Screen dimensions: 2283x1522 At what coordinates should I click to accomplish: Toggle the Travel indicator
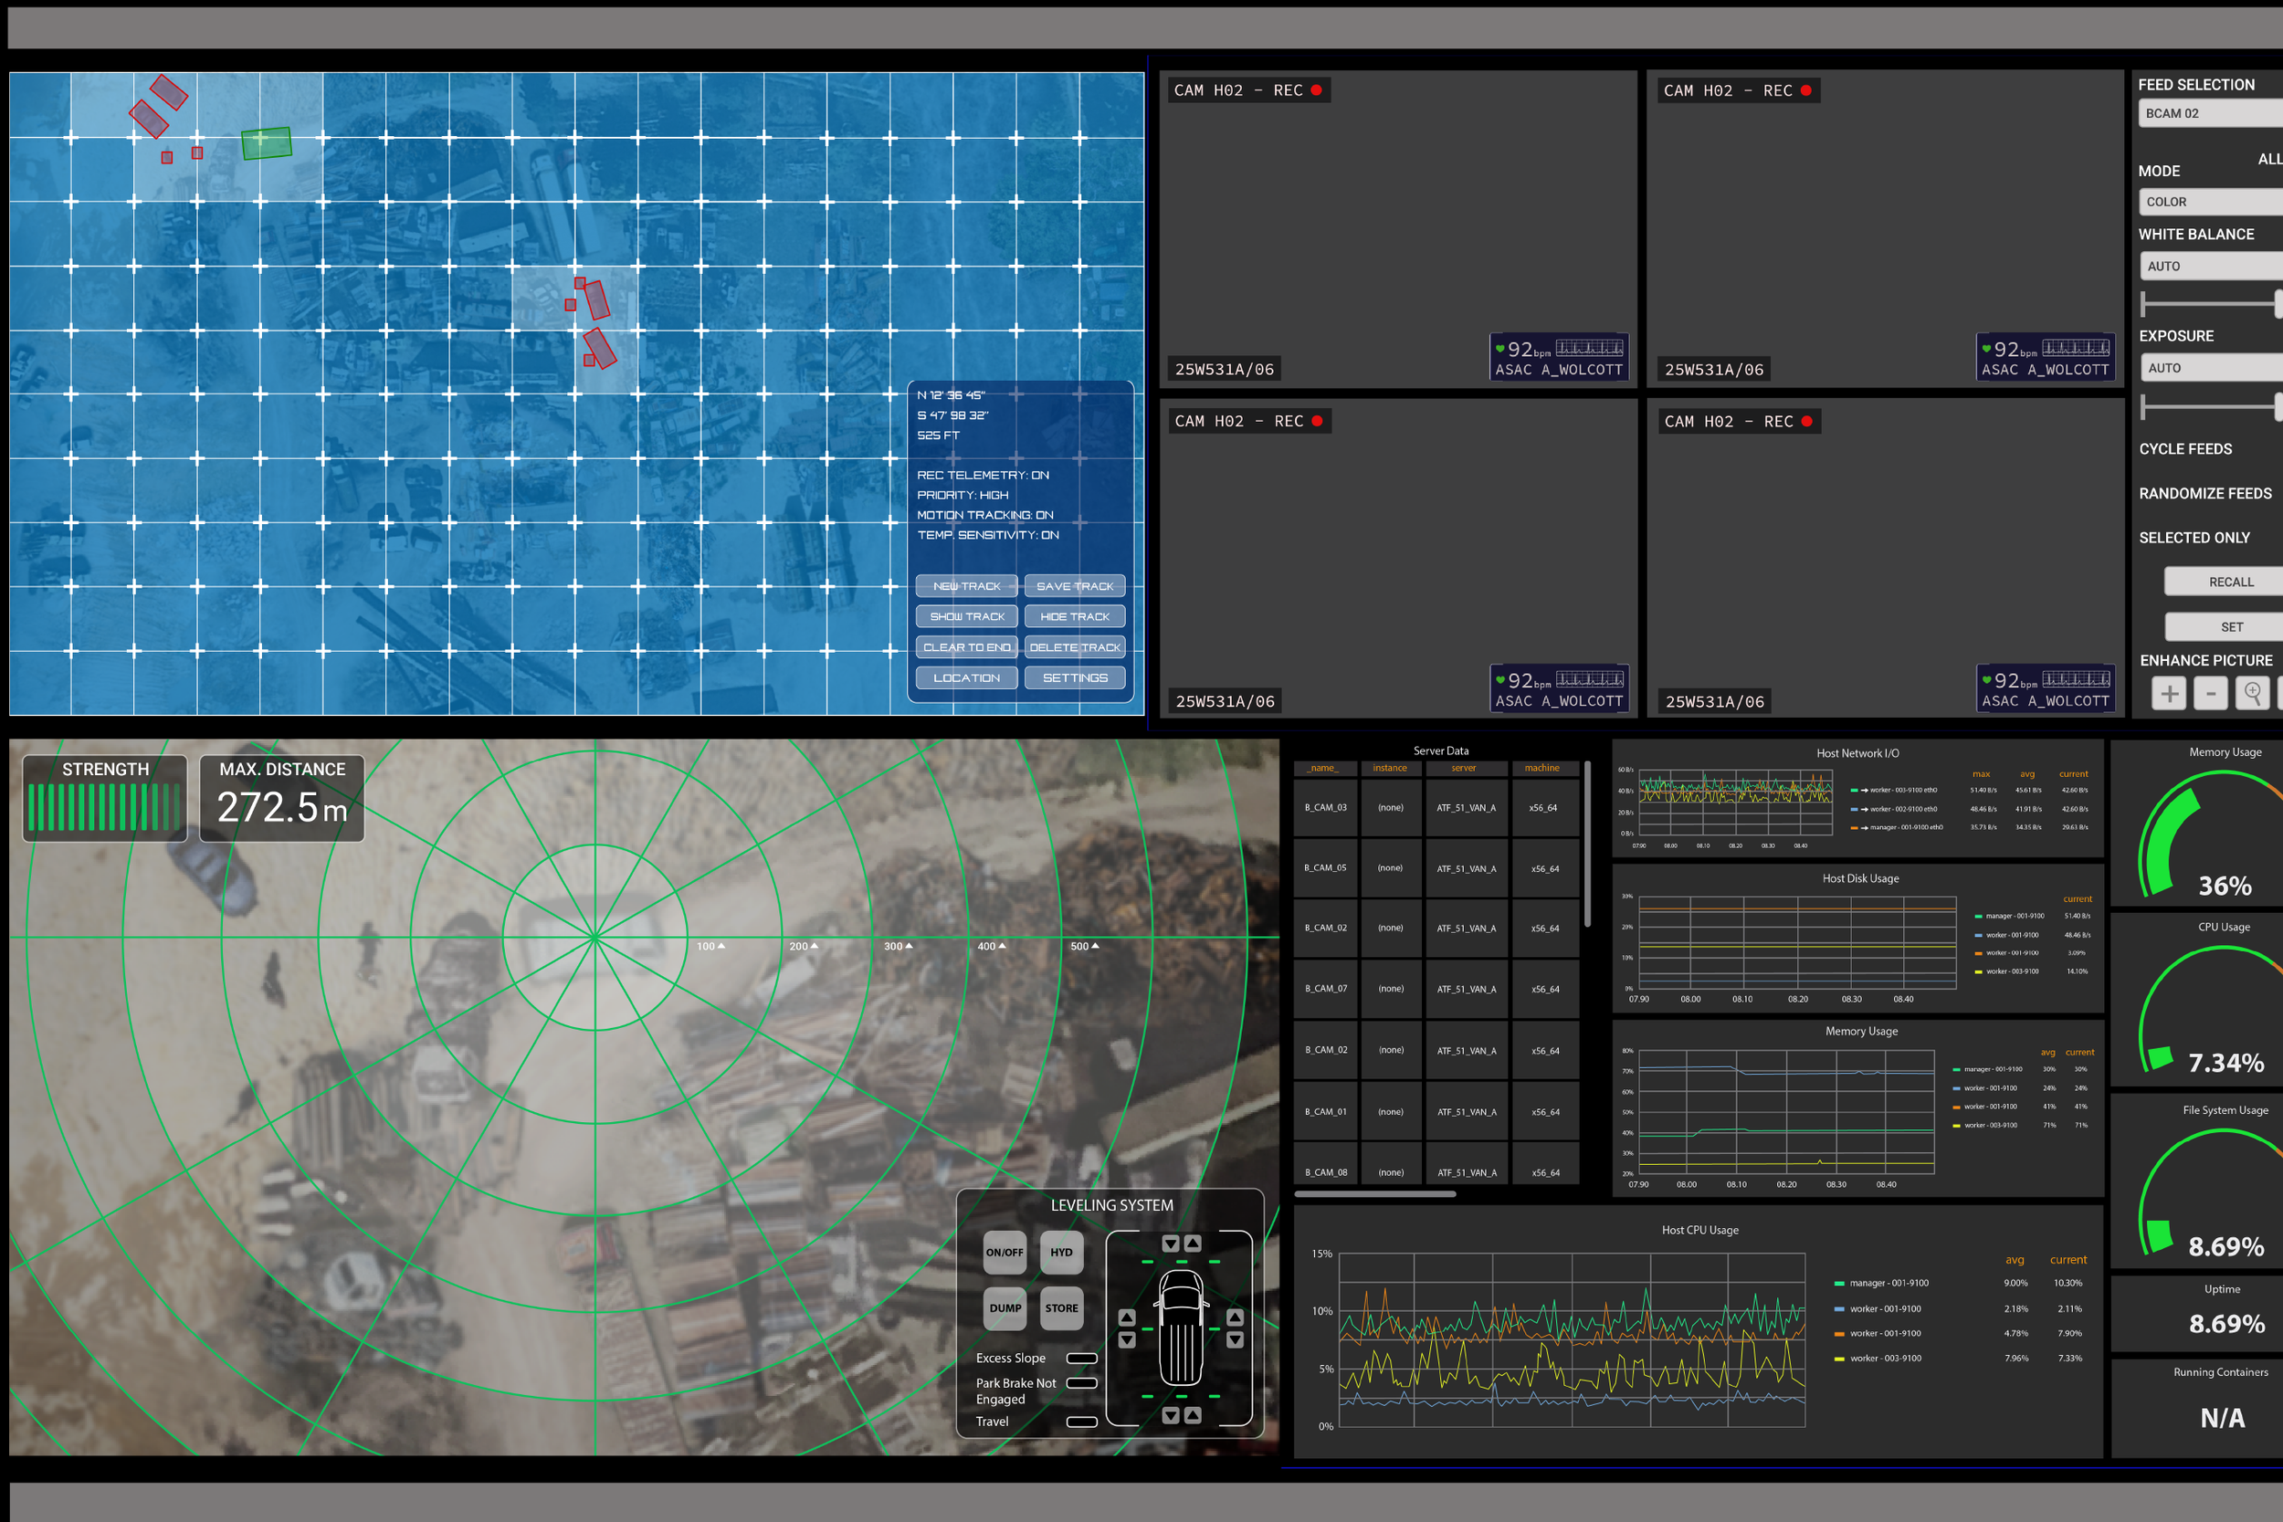pyautogui.click(x=1081, y=1422)
